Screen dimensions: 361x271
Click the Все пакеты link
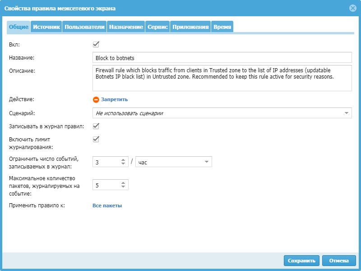(x=107, y=206)
